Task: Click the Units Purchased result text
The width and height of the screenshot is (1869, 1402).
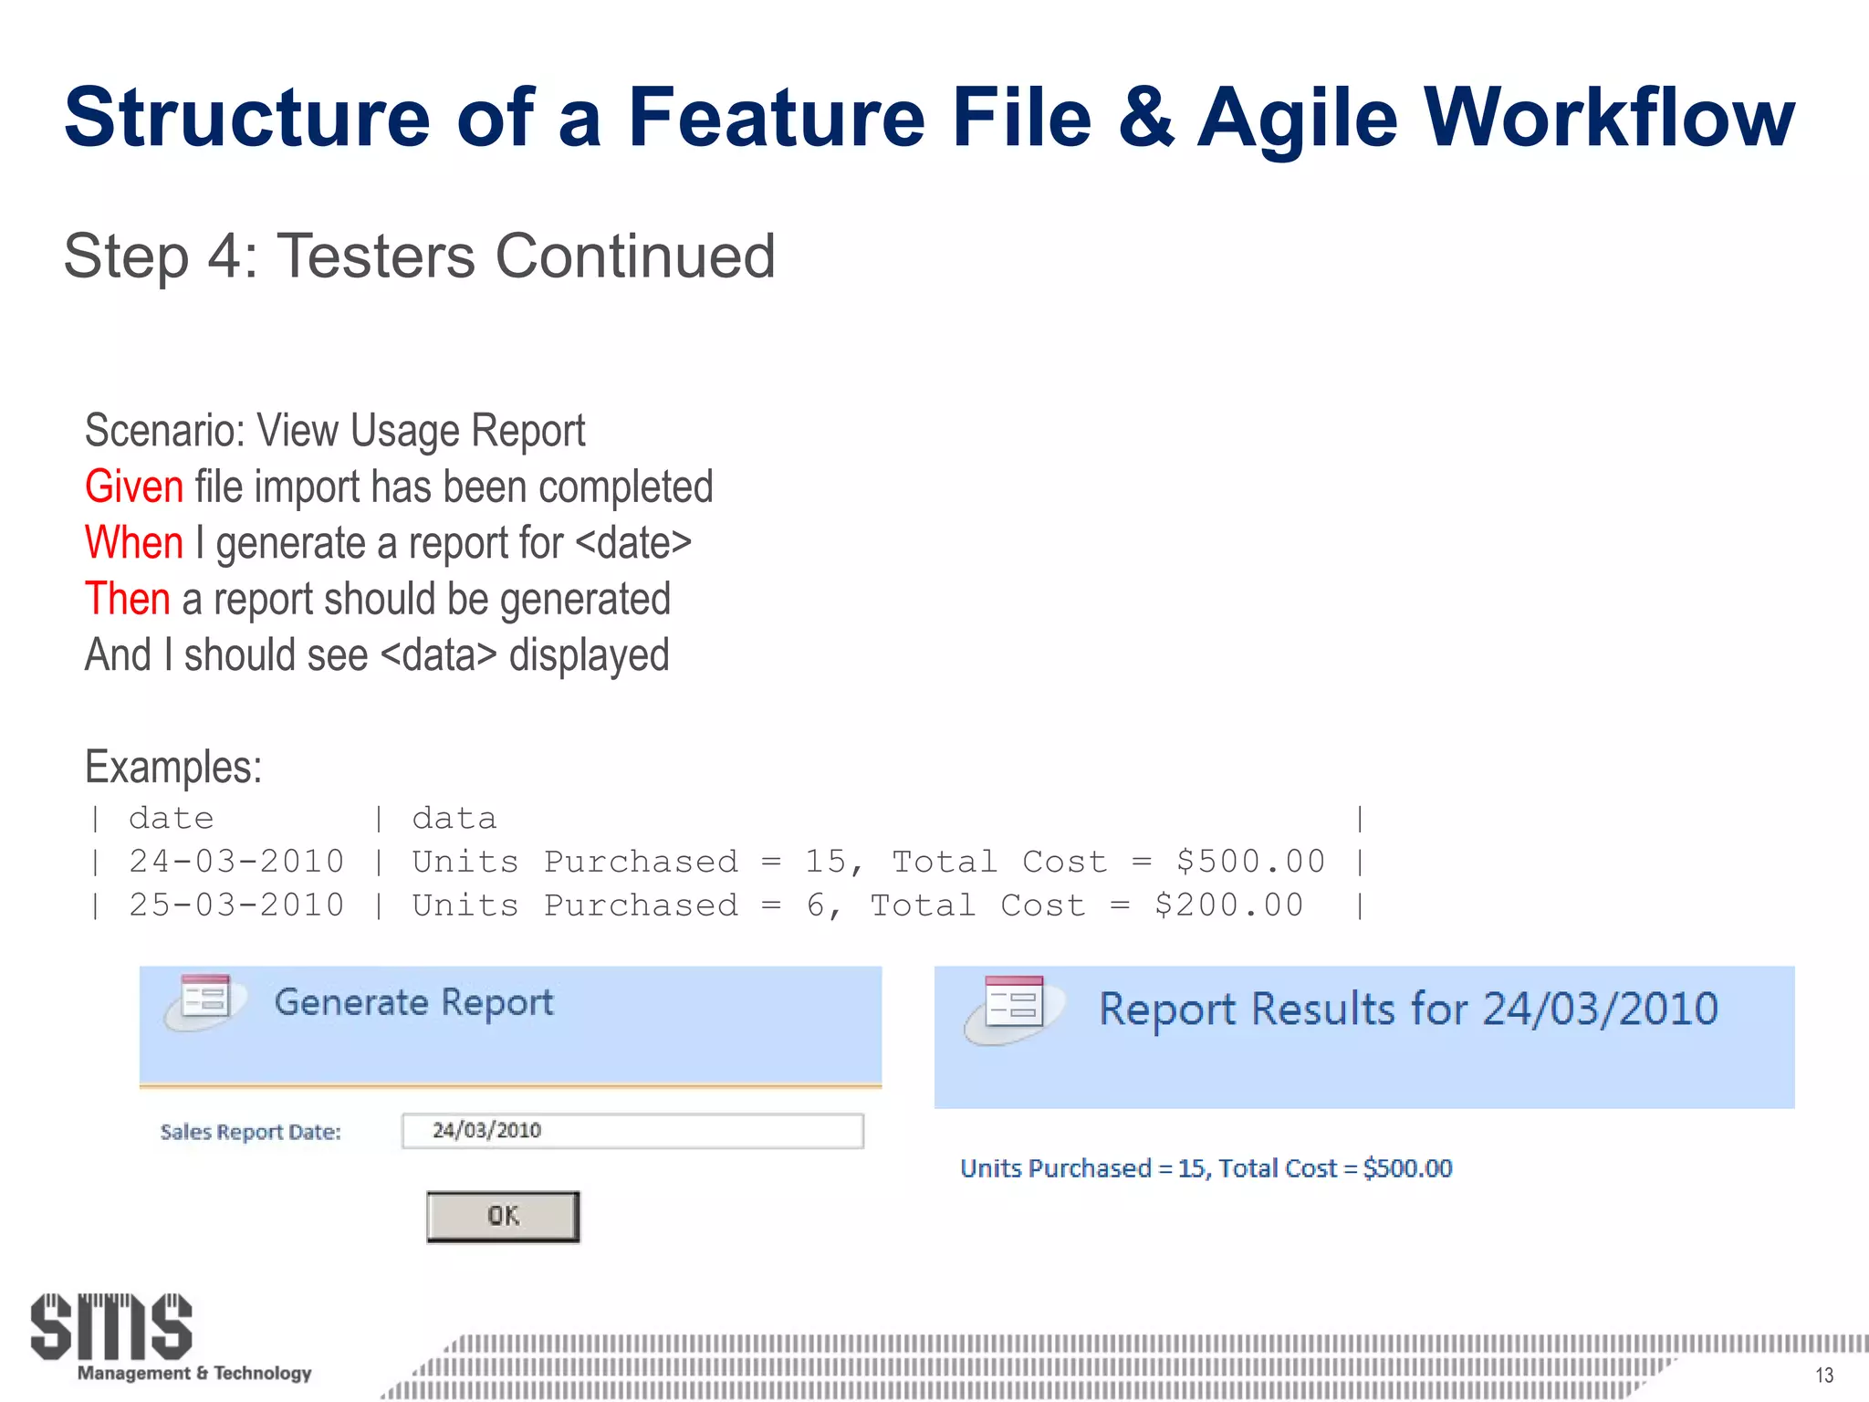Action: (x=1206, y=1168)
